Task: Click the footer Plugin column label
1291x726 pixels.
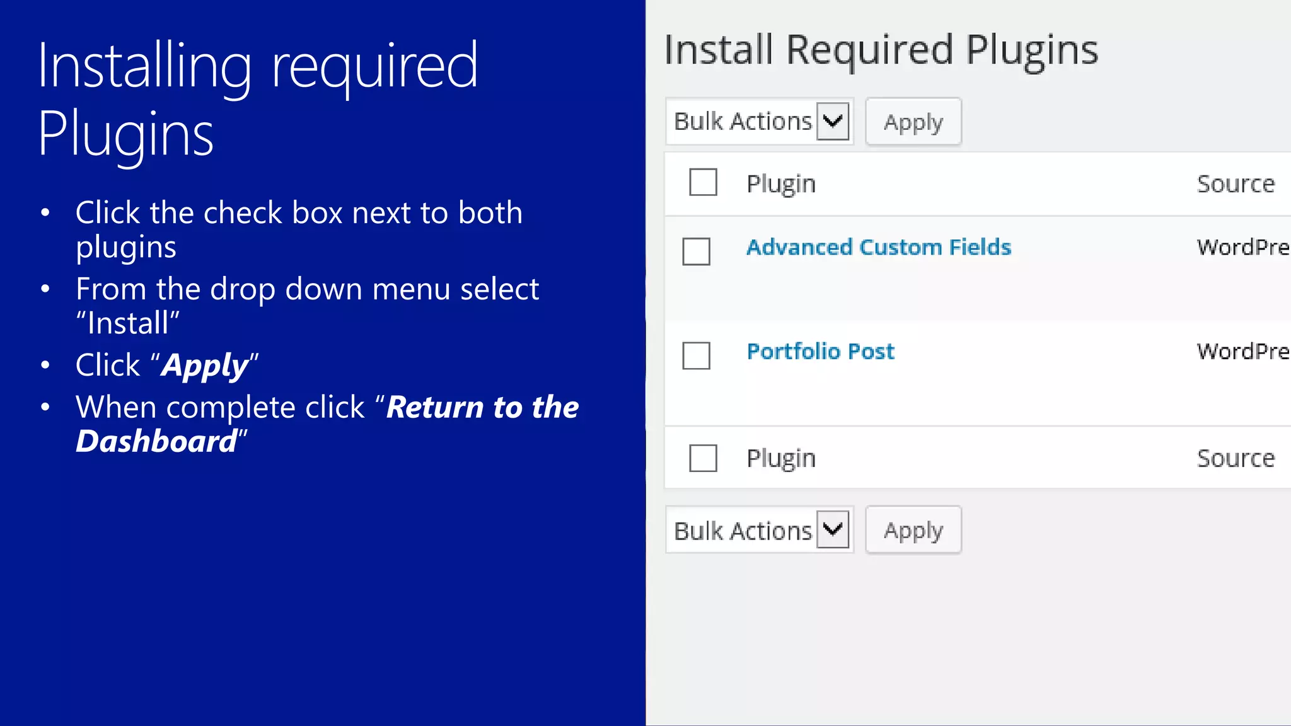Action: click(781, 458)
